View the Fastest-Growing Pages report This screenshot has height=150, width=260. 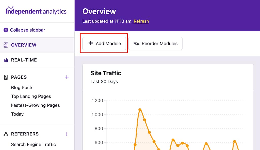pos(35,105)
